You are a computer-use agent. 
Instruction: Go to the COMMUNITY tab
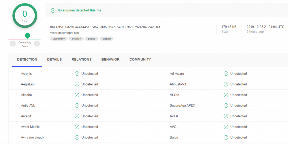pos(140,59)
